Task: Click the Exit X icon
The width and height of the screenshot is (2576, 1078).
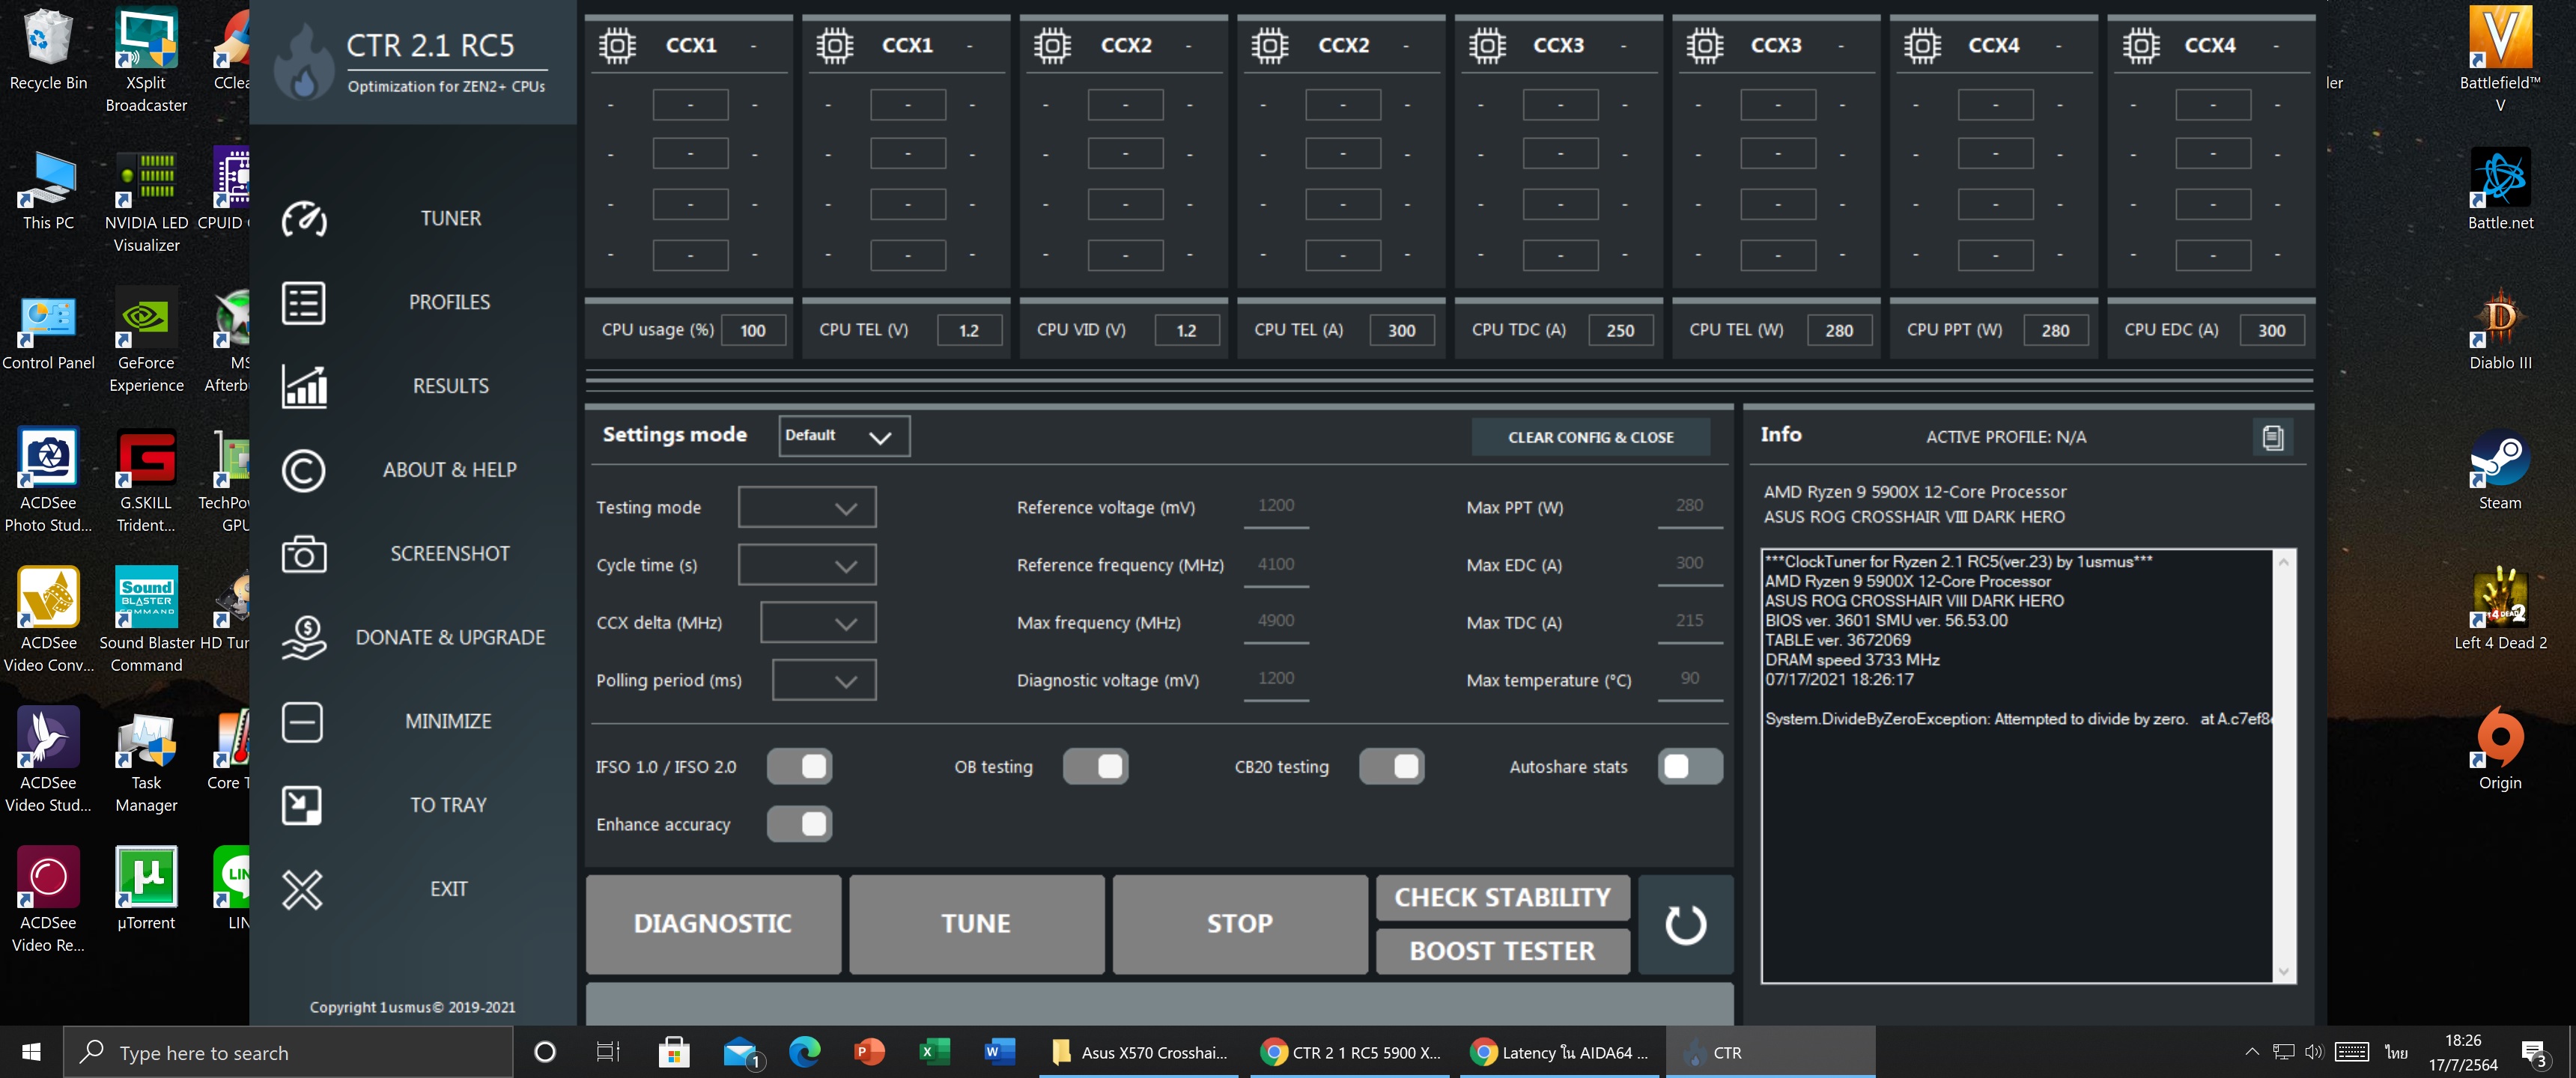Action: coord(302,889)
